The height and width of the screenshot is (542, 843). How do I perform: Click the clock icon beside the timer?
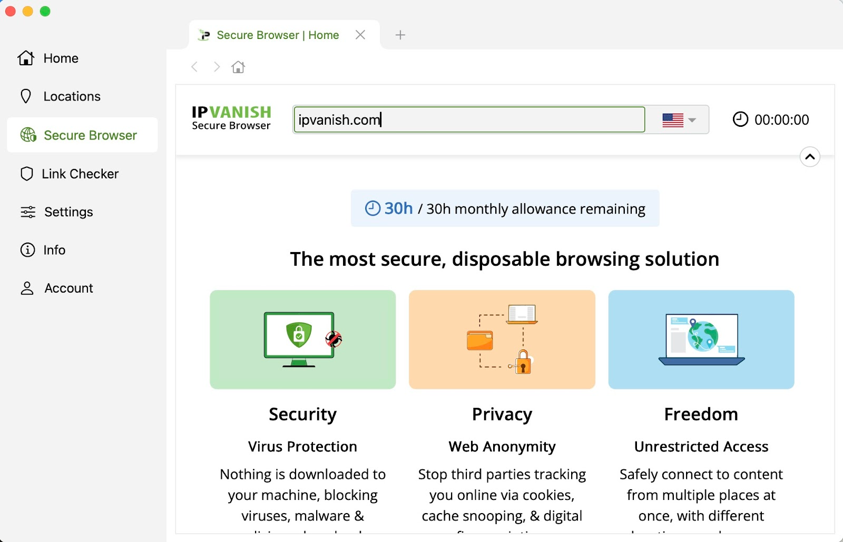(740, 119)
